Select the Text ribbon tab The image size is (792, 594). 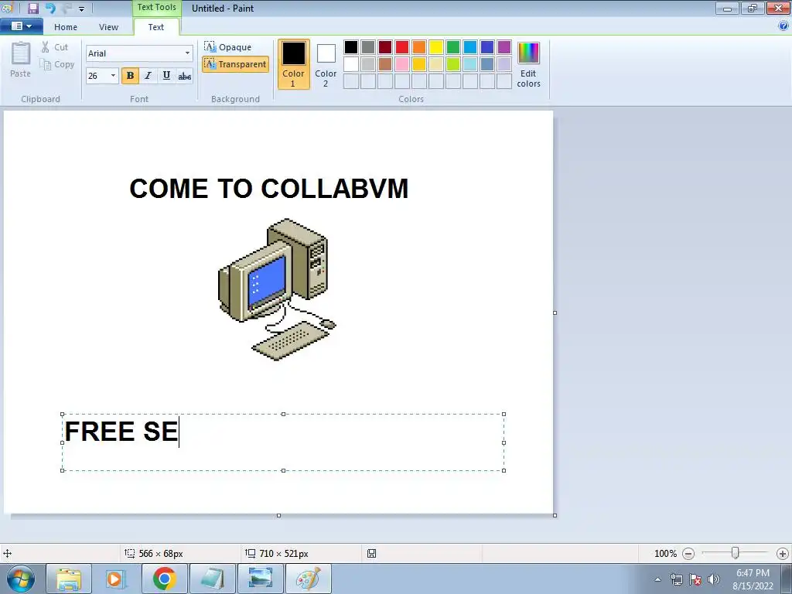156,27
